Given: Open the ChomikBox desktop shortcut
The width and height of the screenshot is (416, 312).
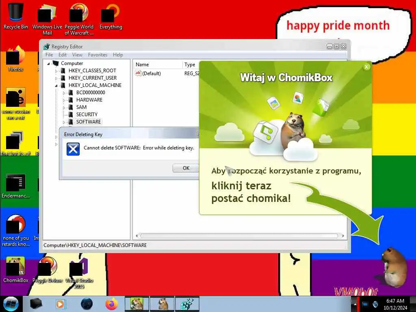Looking at the screenshot, I should coord(16,270).
